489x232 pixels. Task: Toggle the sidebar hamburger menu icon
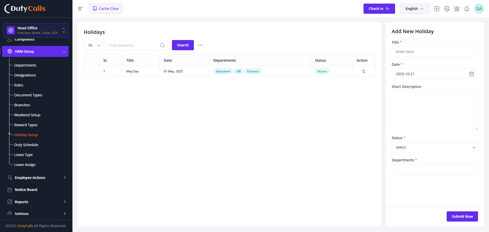[x=80, y=9]
